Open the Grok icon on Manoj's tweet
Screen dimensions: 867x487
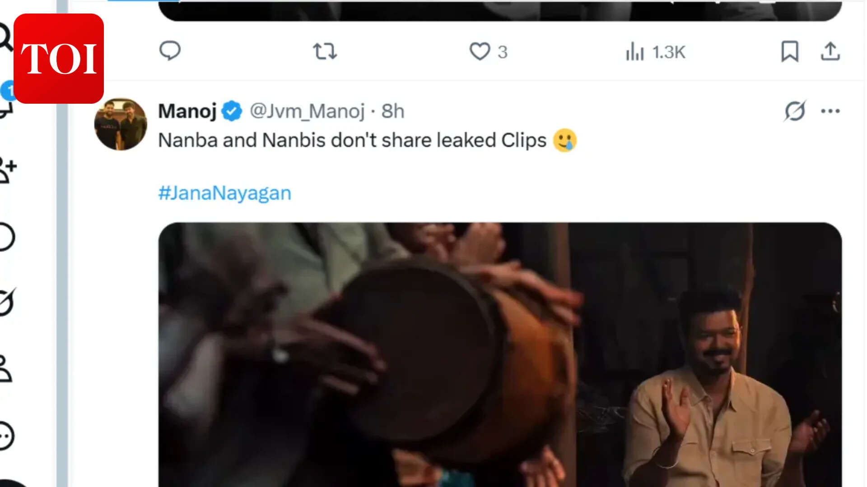795,111
